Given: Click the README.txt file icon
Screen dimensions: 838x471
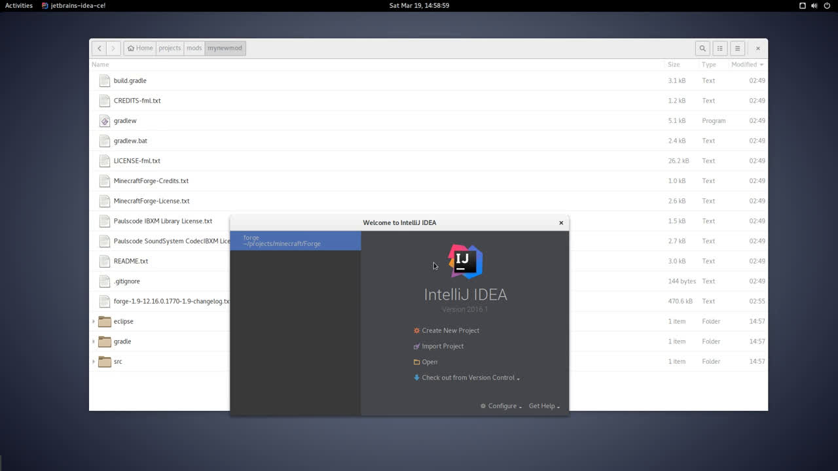Looking at the screenshot, I should point(105,261).
